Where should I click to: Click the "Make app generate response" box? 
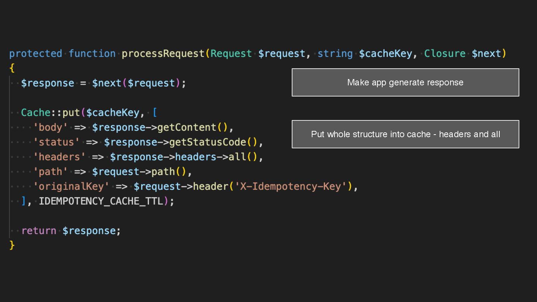click(405, 82)
